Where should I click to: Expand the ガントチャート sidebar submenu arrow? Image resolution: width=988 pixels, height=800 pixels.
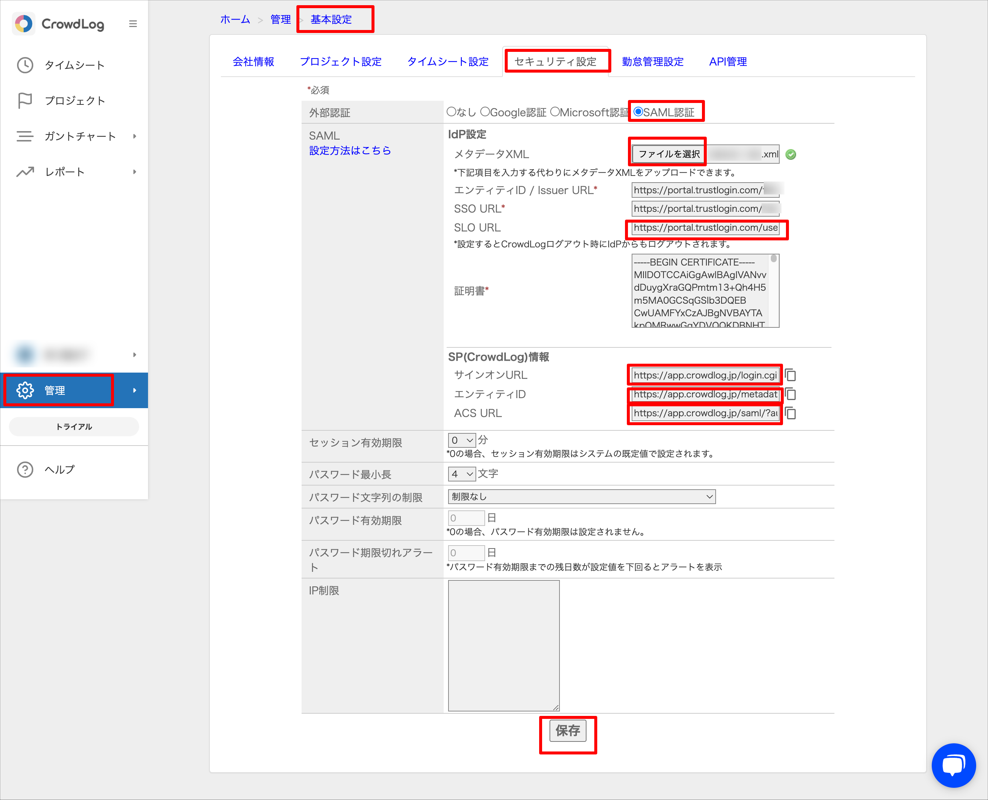(134, 136)
